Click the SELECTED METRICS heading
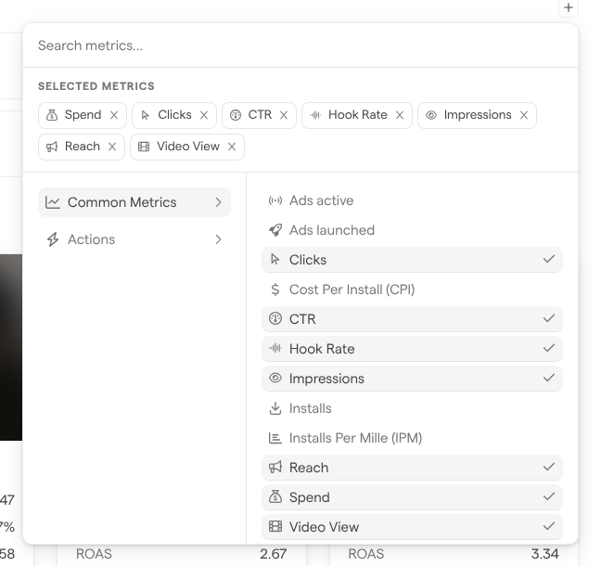Image resolution: width=601 pixels, height=566 pixels. point(96,86)
